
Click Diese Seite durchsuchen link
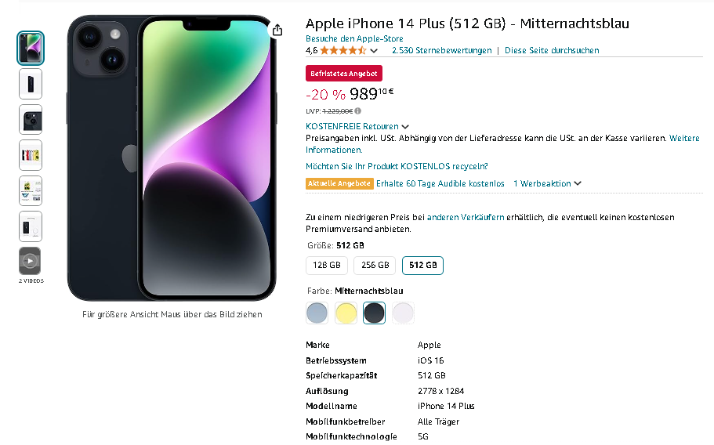point(552,50)
